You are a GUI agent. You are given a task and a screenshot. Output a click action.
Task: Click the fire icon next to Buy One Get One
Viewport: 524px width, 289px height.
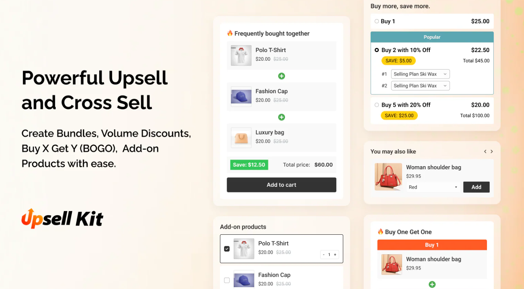point(380,232)
